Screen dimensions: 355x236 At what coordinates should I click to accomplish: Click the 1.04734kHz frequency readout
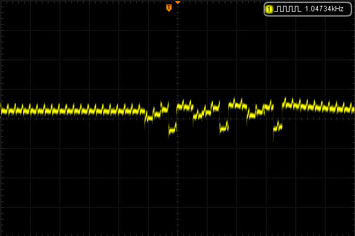pos(324,9)
